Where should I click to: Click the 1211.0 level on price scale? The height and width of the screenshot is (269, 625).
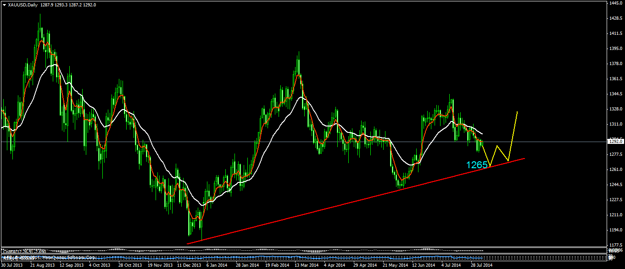(x=615, y=215)
